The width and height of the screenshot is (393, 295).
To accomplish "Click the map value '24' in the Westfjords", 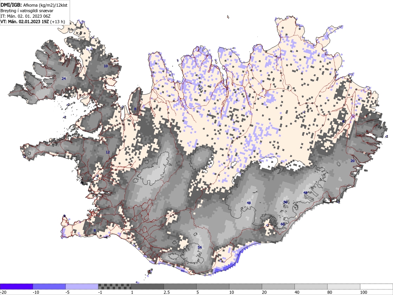I will click(x=64, y=79).
